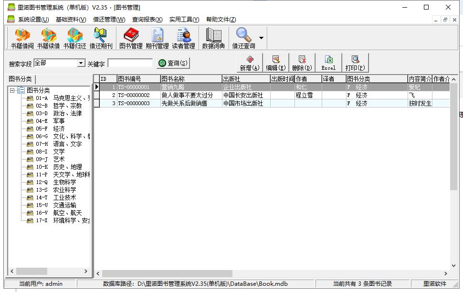Viewport: 463px width, 292px height.
Task: Open the 借还查询 lending query tool
Action: click(243, 38)
